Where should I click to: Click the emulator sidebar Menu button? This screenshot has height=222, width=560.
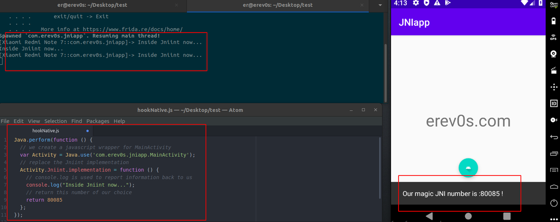point(554,169)
